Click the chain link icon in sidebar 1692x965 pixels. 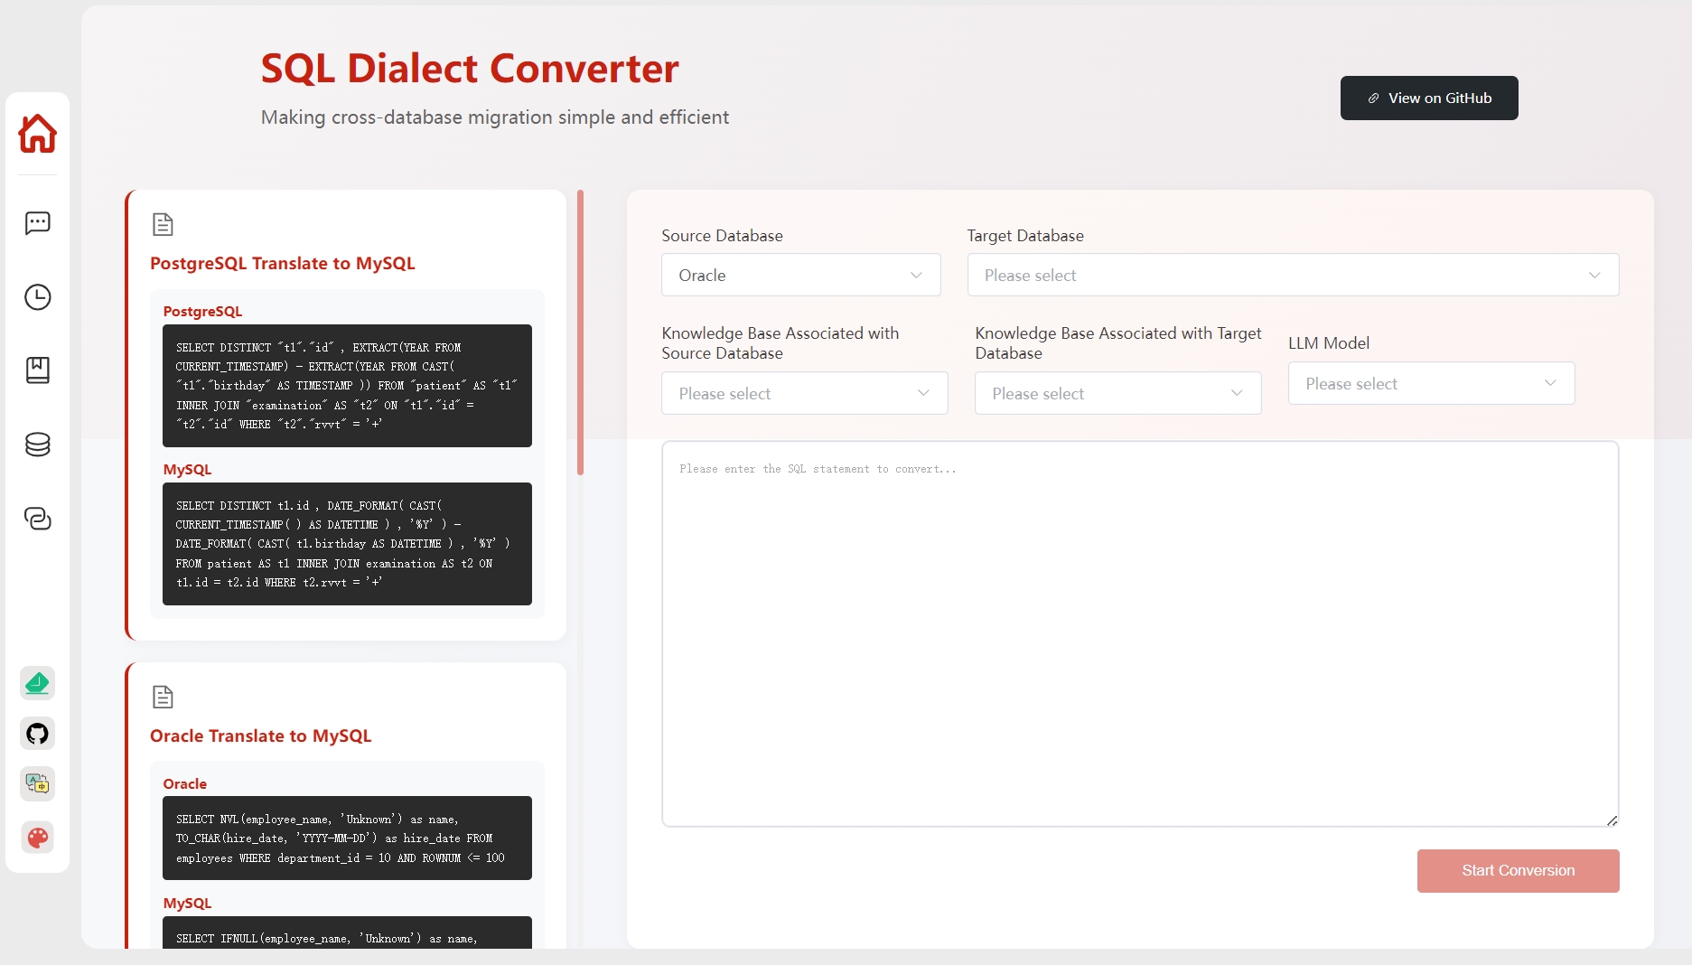coord(37,520)
